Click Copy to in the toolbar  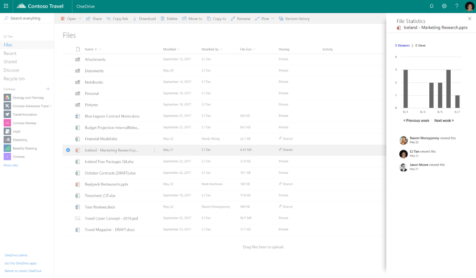[x=216, y=19]
